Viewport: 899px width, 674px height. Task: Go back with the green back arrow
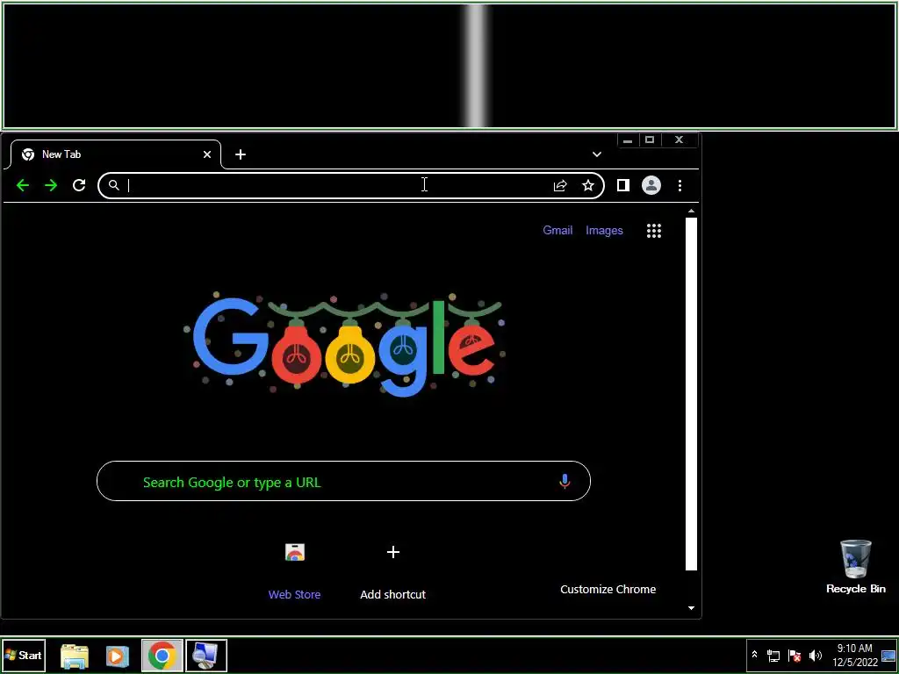click(x=22, y=185)
